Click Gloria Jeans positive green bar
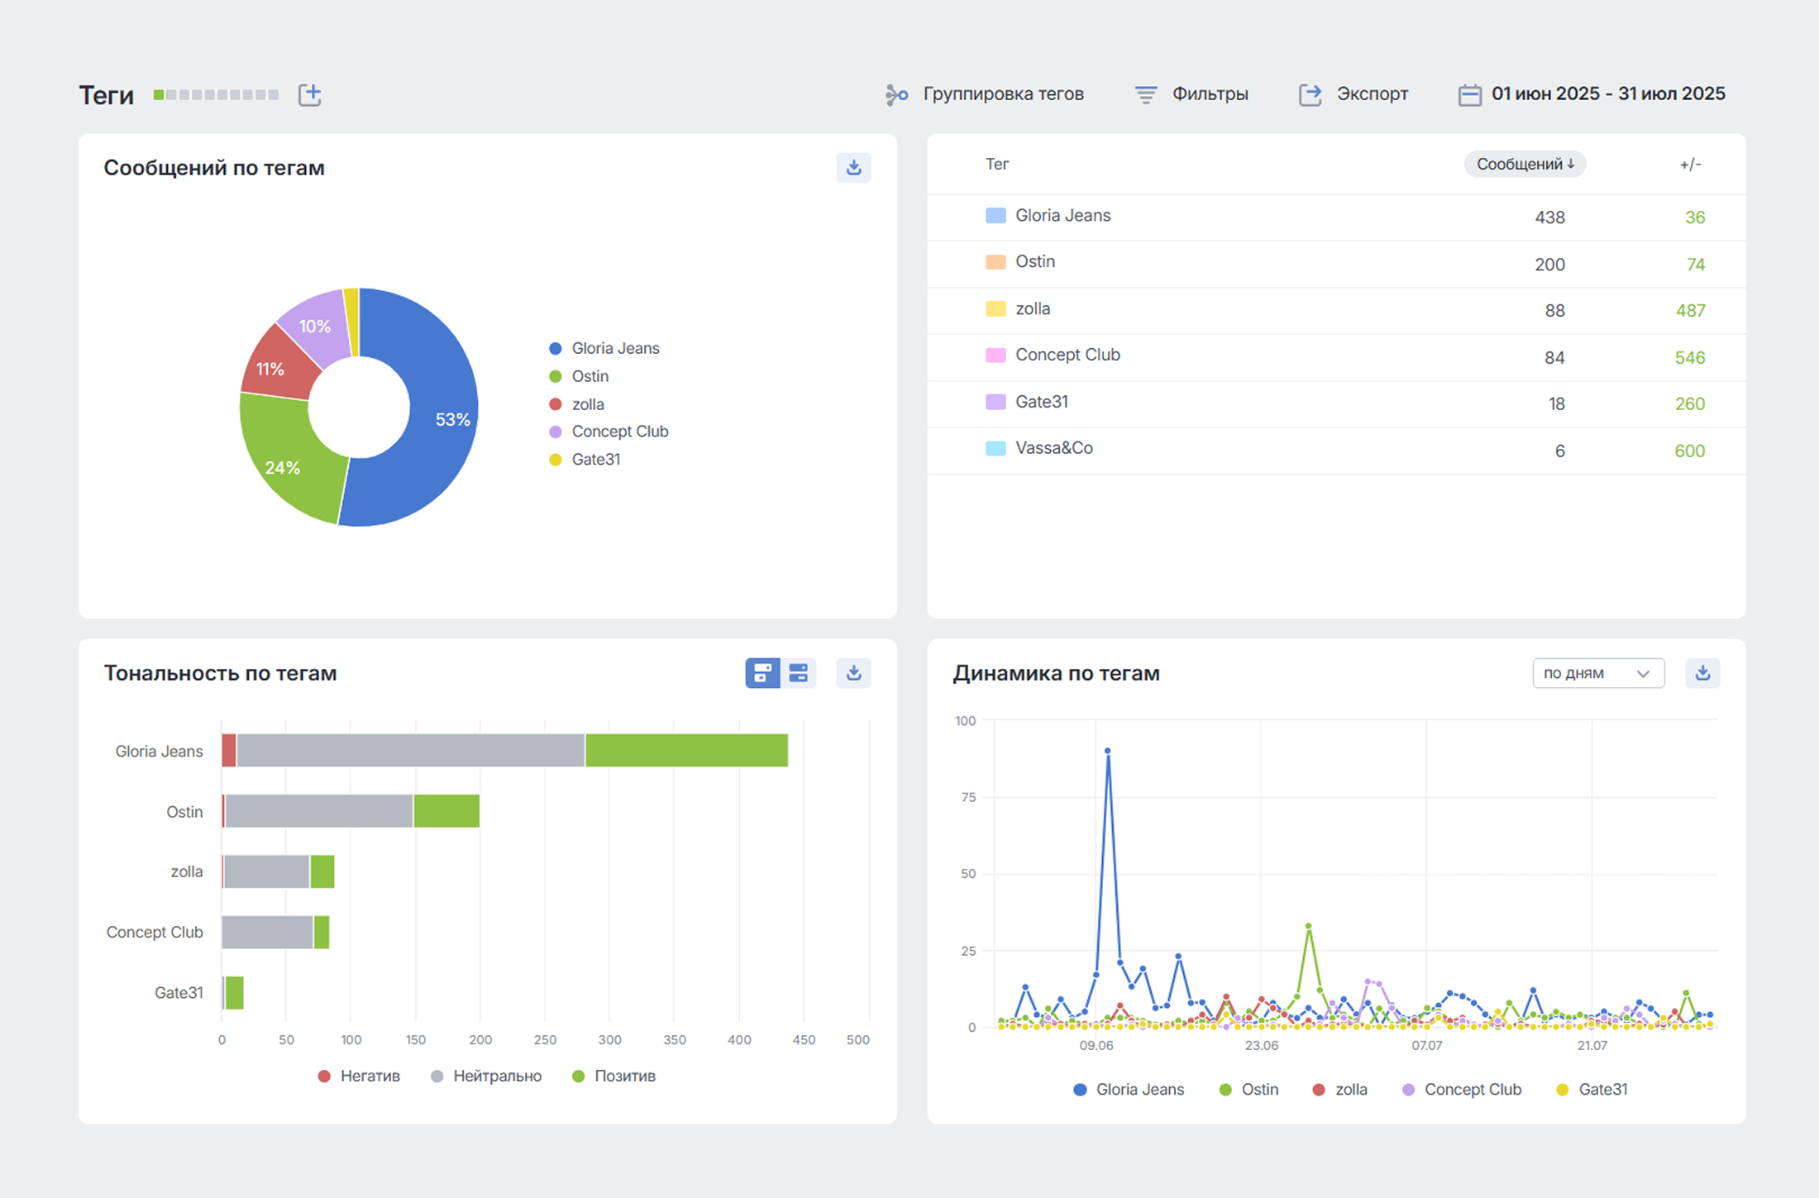 click(687, 751)
